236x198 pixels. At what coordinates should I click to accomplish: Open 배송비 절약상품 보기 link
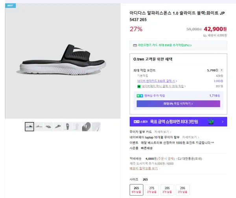click(x=144, y=168)
